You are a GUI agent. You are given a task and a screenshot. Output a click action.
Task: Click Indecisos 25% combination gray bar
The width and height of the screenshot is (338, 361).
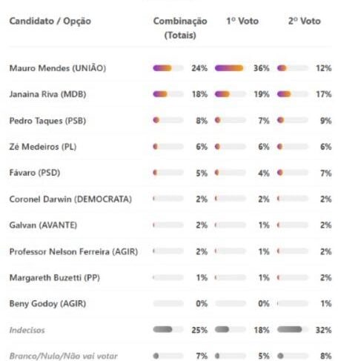click(x=168, y=329)
